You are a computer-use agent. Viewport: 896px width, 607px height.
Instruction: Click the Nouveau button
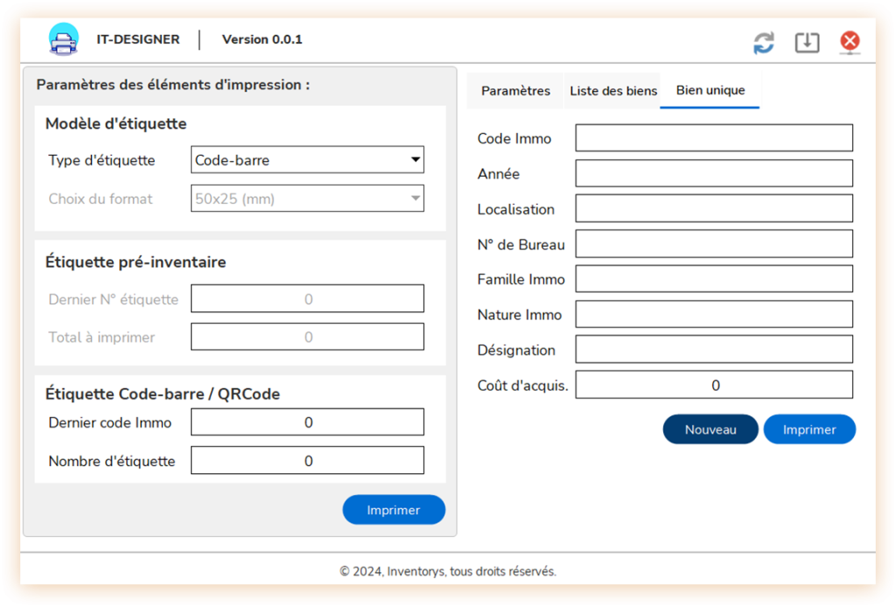pyautogui.click(x=710, y=429)
